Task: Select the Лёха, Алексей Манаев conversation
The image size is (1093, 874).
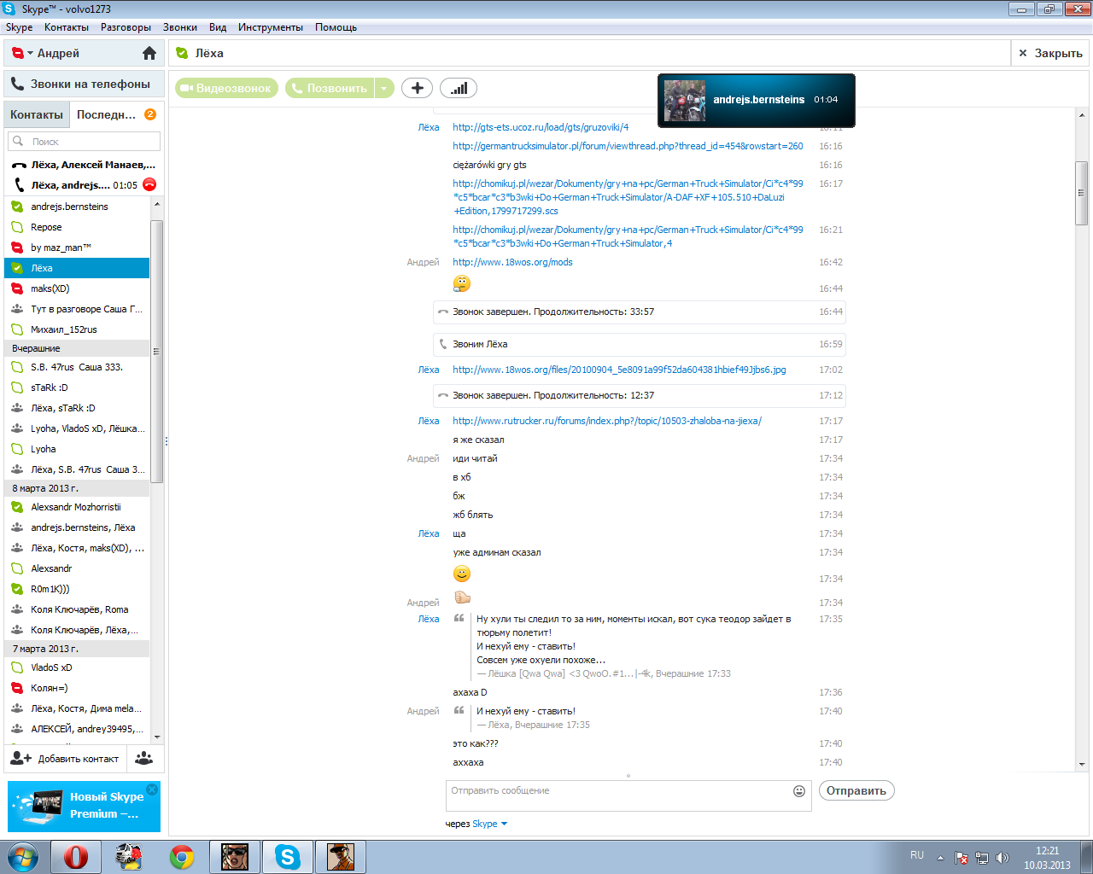Action: 82,165
